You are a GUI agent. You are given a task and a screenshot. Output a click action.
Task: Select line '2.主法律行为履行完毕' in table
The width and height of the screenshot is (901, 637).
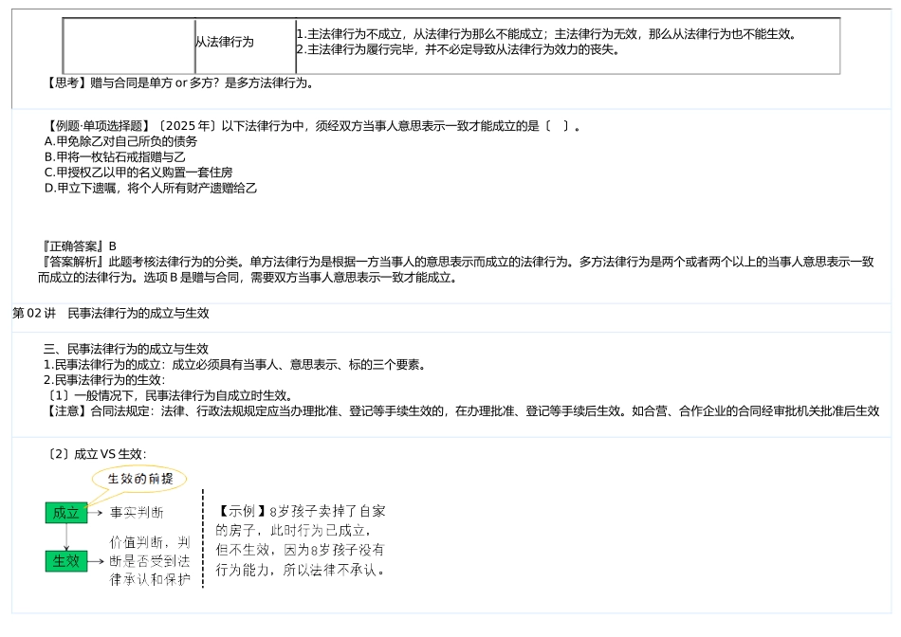pos(458,50)
